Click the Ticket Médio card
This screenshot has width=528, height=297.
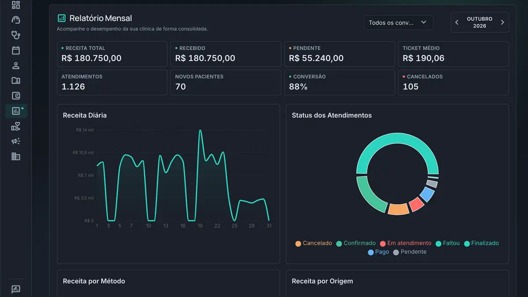[x=453, y=54]
